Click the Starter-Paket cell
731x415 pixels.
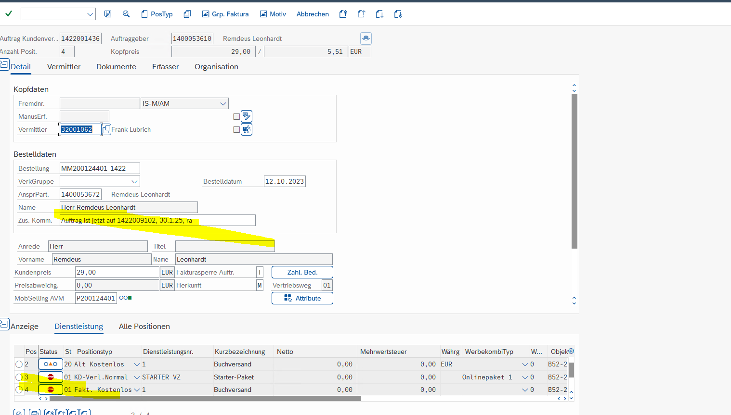[244, 377]
